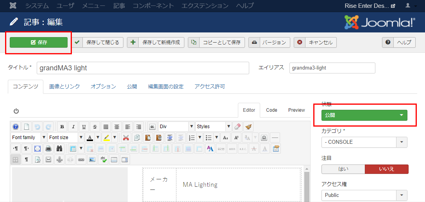Click the yellow highlight color swatch
The image size is (425, 202).
click(x=107, y=138)
